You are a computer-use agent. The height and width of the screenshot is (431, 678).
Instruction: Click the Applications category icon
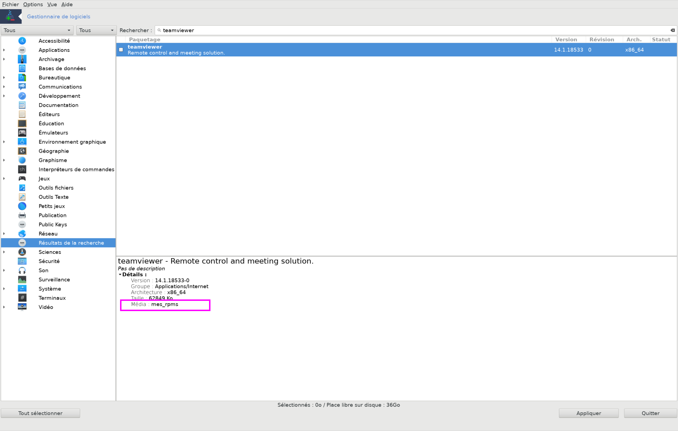[x=22, y=50]
